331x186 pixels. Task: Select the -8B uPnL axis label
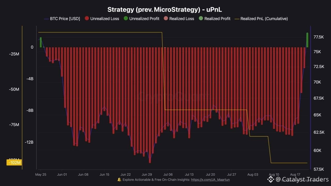tap(30, 111)
